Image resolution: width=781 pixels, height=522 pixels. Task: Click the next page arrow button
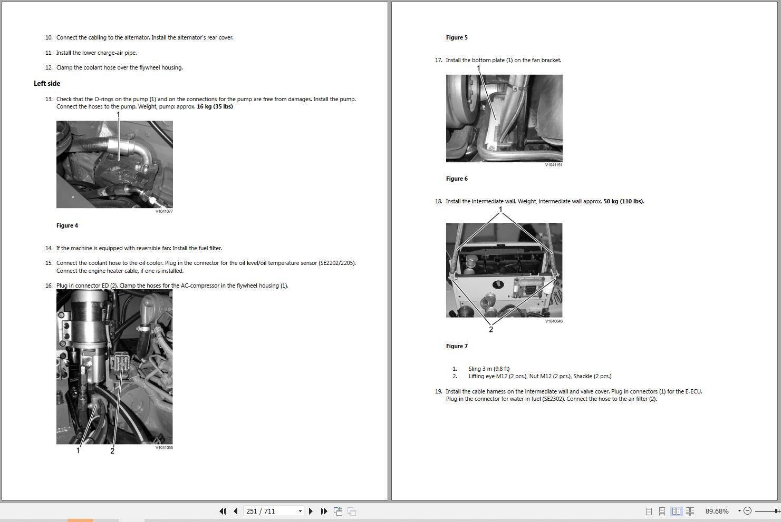(311, 511)
